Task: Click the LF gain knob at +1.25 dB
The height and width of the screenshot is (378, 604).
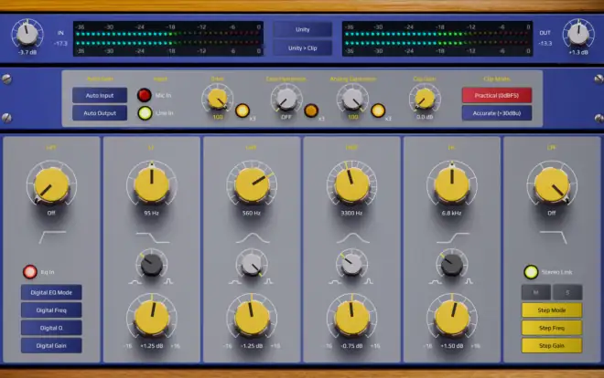Action: coord(151,318)
